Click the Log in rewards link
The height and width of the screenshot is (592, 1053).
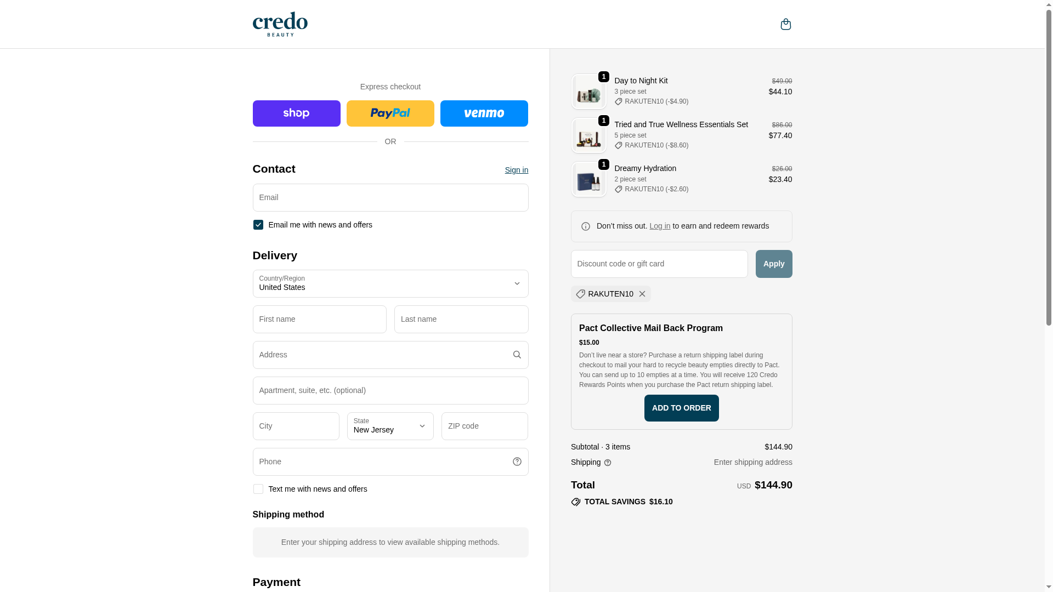659,226
